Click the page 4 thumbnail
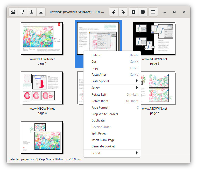Image resolution: width=197 pixels, height=171 pixels. click(x=42, y=88)
